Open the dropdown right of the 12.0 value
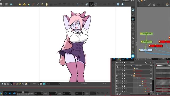Screen dimensions: 170x96 point(95,93)
